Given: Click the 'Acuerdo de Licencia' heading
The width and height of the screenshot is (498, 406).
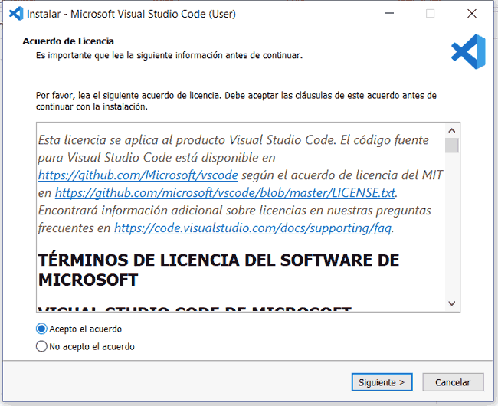Looking at the screenshot, I should [x=68, y=41].
